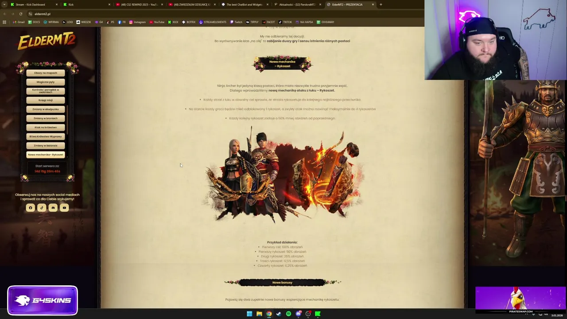Click the 'Nowe bonusy' heading banner
This screenshot has width=567, height=319.
click(x=282, y=282)
